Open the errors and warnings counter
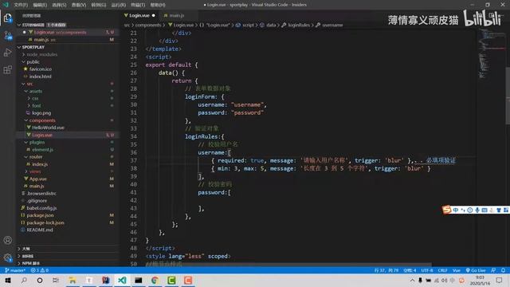 click(x=39, y=270)
